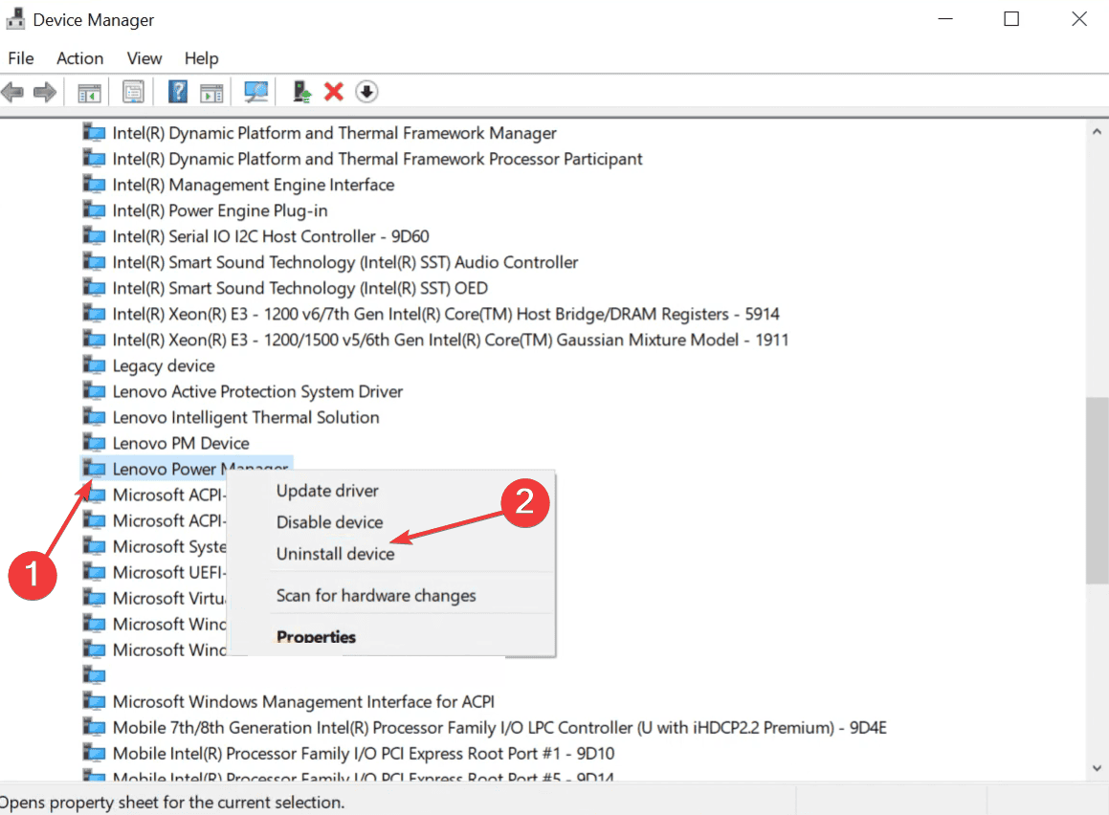This screenshot has height=815, width=1109.
Task: Click the Disable device down-arrow toolbar icon
Action: pos(366,92)
